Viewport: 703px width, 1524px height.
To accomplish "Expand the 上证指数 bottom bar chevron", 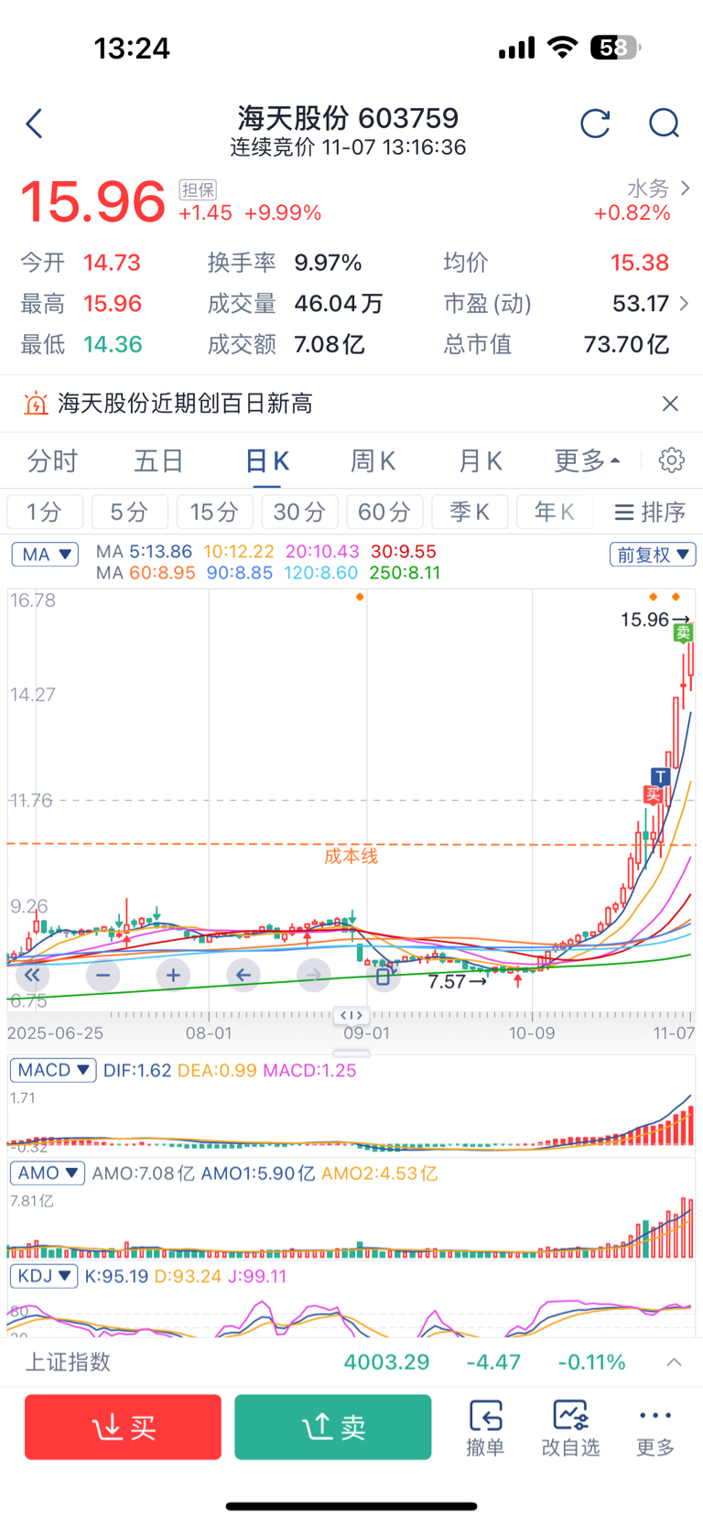I will [674, 1362].
